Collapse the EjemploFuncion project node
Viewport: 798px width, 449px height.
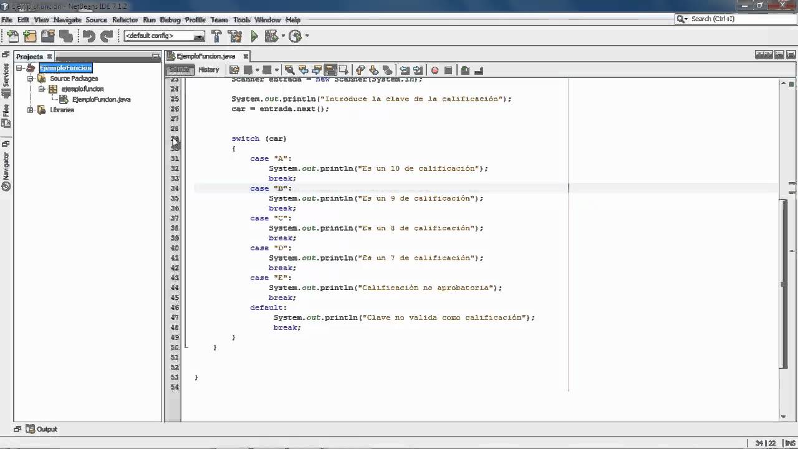[x=19, y=68]
